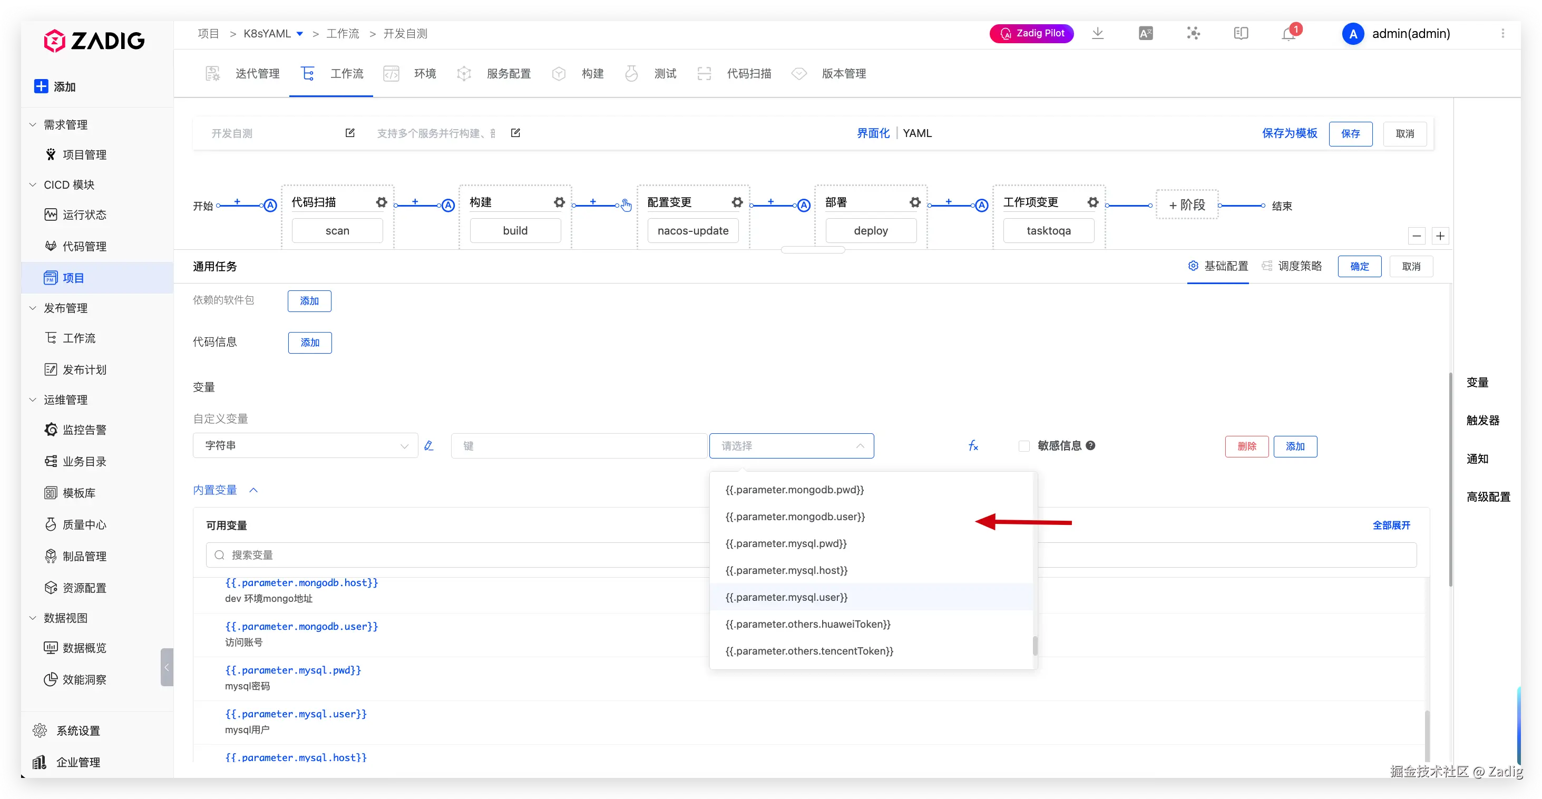Jump to 高级配置 section anchor

(x=1488, y=497)
